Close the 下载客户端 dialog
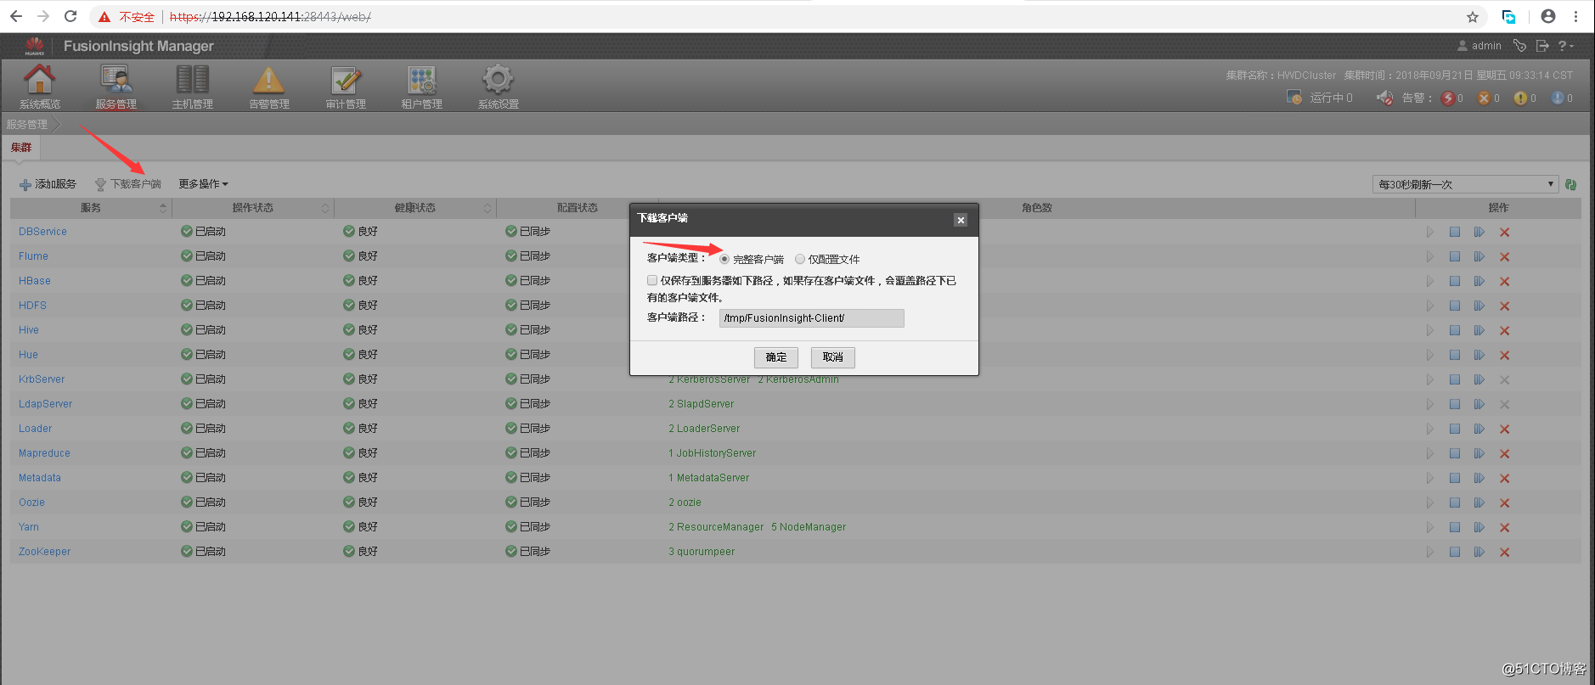Viewport: 1595px width, 685px height. [961, 220]
